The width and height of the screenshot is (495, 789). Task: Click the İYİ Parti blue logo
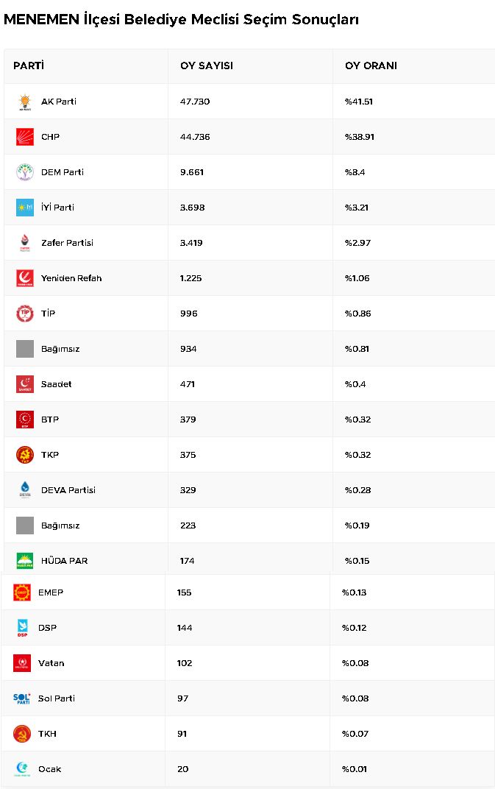point(25,208)
